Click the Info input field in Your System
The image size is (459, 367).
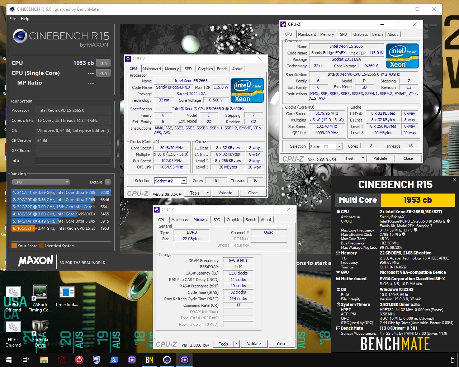73,161
